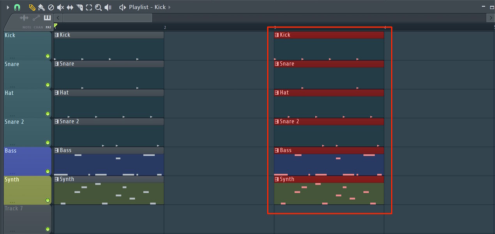495x234 pixels.
Task: Click bar 2 on the timeline ruler
Action: click(165, 27)
